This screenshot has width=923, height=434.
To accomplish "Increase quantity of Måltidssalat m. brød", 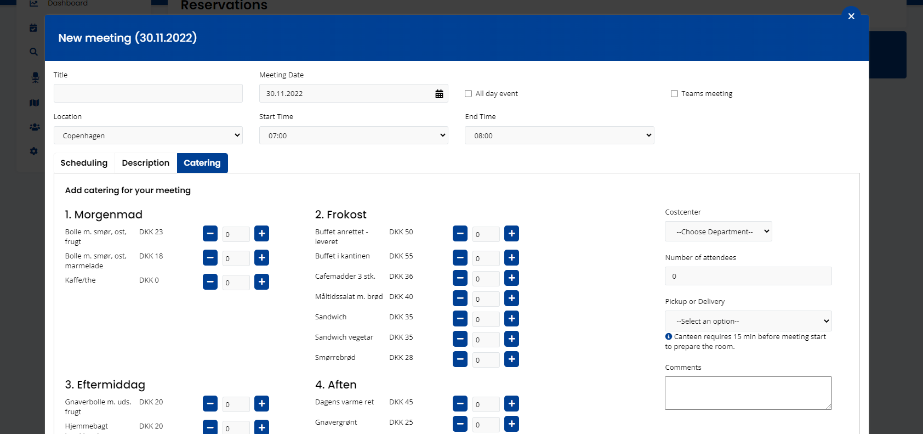I will pyautogui.click(x=511, y=298).
